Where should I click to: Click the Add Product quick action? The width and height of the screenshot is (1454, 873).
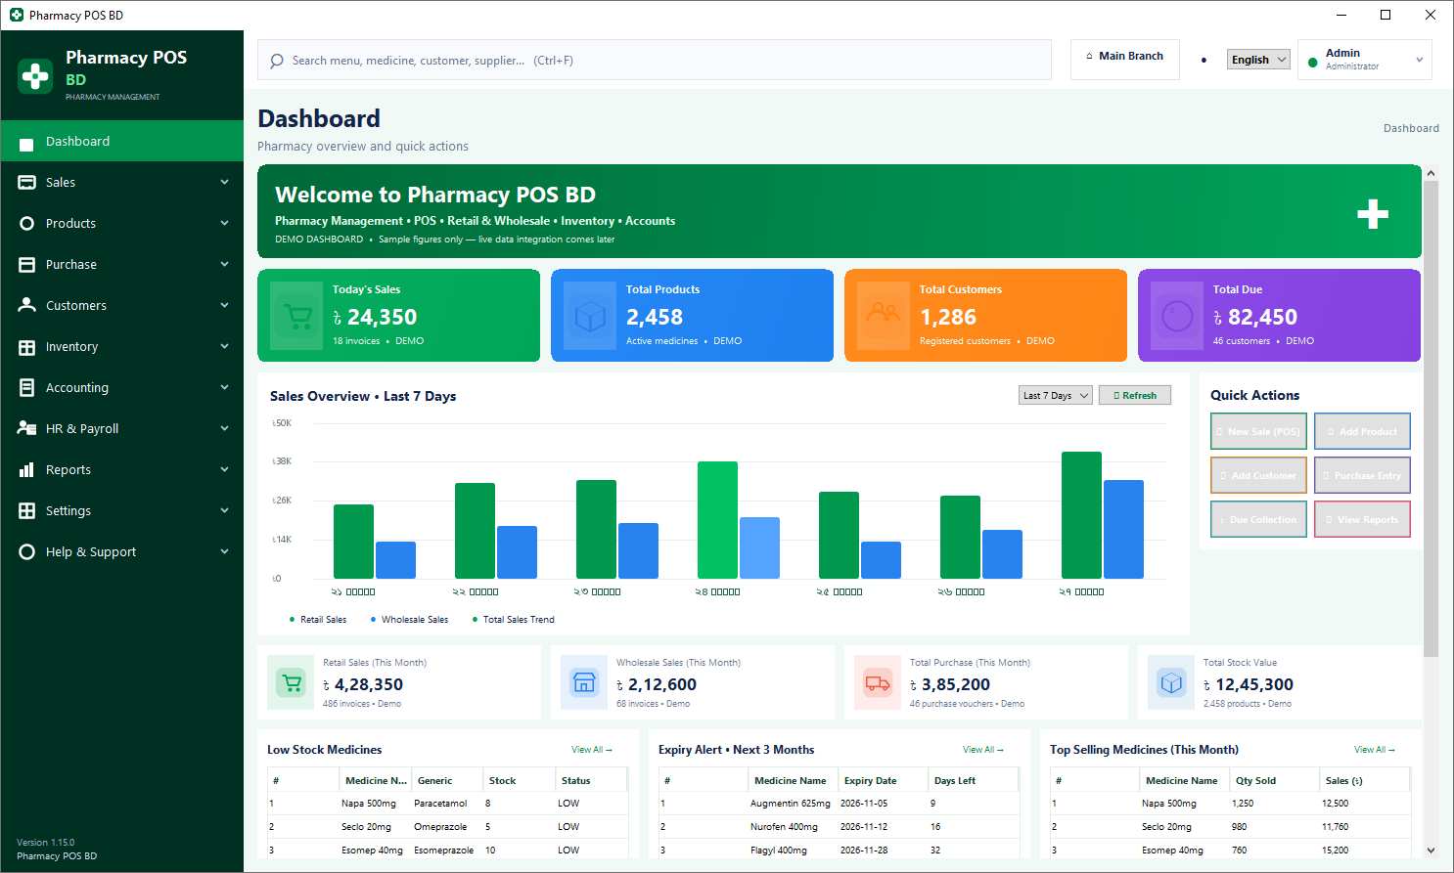pos(1362,431)
